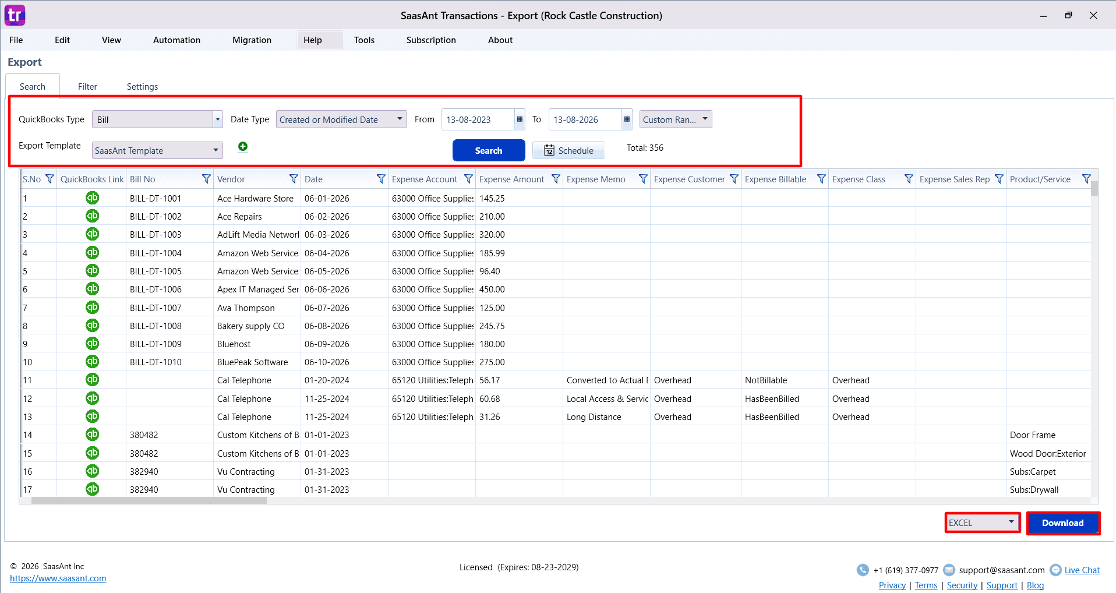
Task: Open the Privacy link
Action: [892, 585]
